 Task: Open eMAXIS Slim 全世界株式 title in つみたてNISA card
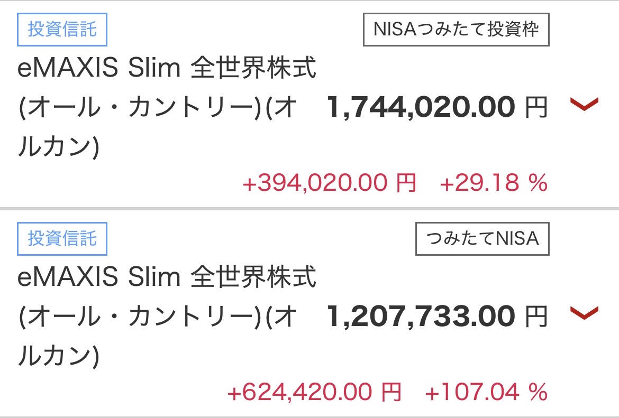[x=167, y=278]
